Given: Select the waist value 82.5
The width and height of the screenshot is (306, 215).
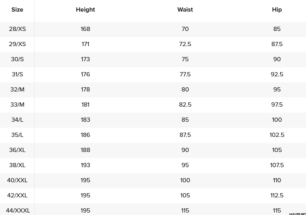Looking at the screenshot, I should pyautogui.click(x=185, y=105).
